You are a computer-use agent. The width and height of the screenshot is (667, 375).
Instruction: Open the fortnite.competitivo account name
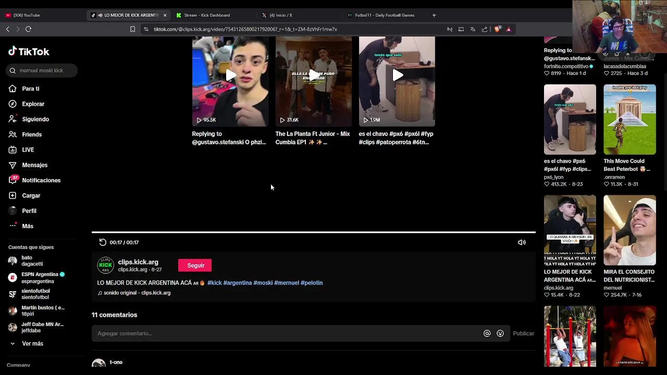pos(566,67)
